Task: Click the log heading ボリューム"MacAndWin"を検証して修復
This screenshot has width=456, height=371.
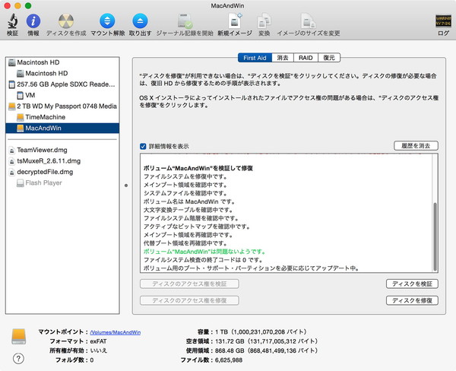Action: (198, 168)
